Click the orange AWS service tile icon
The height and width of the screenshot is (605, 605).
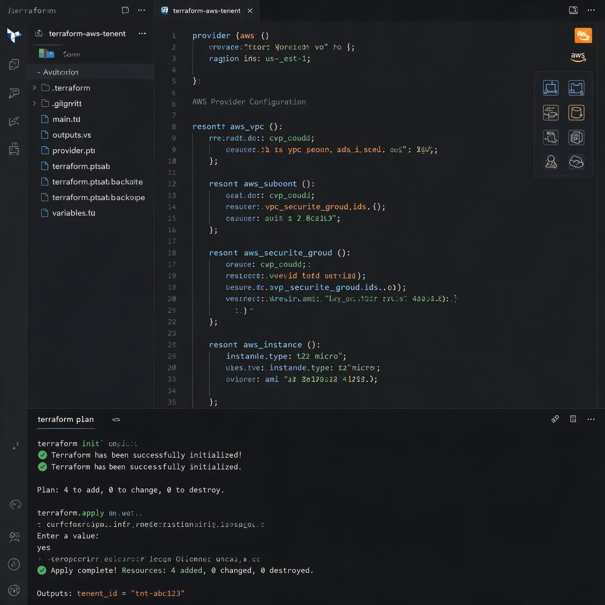tap(583, 35)
